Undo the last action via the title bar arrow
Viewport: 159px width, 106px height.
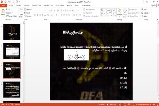coord(9,2)
